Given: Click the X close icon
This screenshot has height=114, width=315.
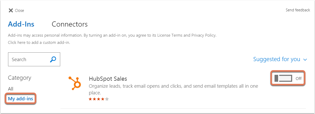Looking at the screenshot, I should [x=11, y=10].
